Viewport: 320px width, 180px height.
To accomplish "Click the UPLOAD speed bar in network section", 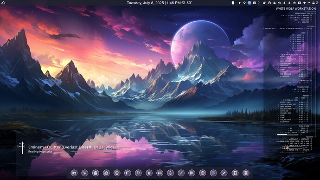I will (x=292, y=152).
